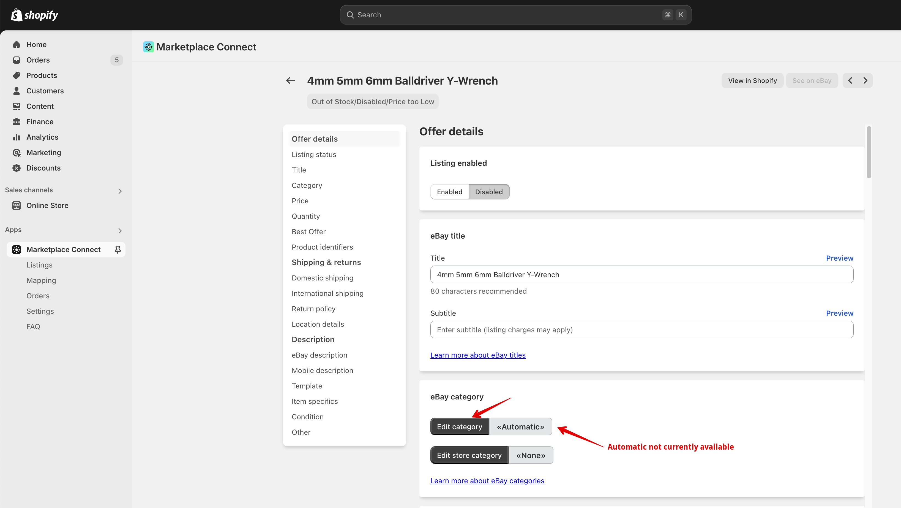The image size is (901, 508).
Task: Click the Online Store icon
Action: coord(17,205)
